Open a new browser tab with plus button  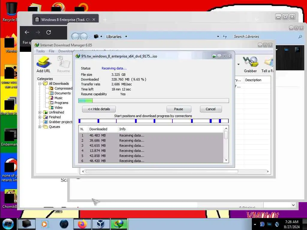click(105, 20)
